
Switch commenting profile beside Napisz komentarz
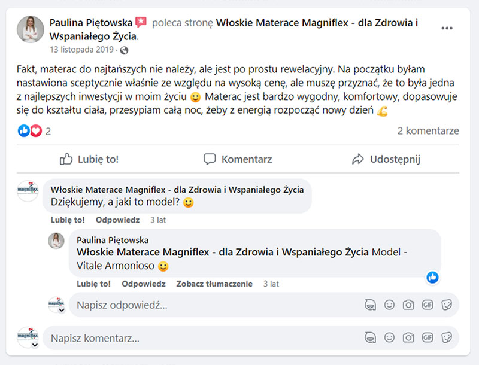35,345
